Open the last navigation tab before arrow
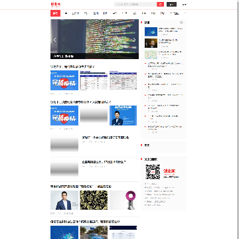This screenshot has width=239, height=239. [x=175, y=13]
